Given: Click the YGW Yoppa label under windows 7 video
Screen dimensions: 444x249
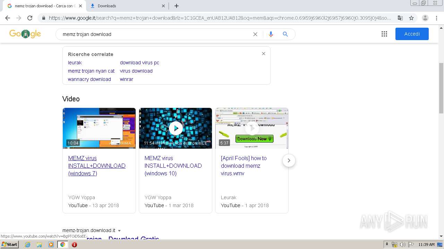Looking at the screenshot, I should [82, 197].
